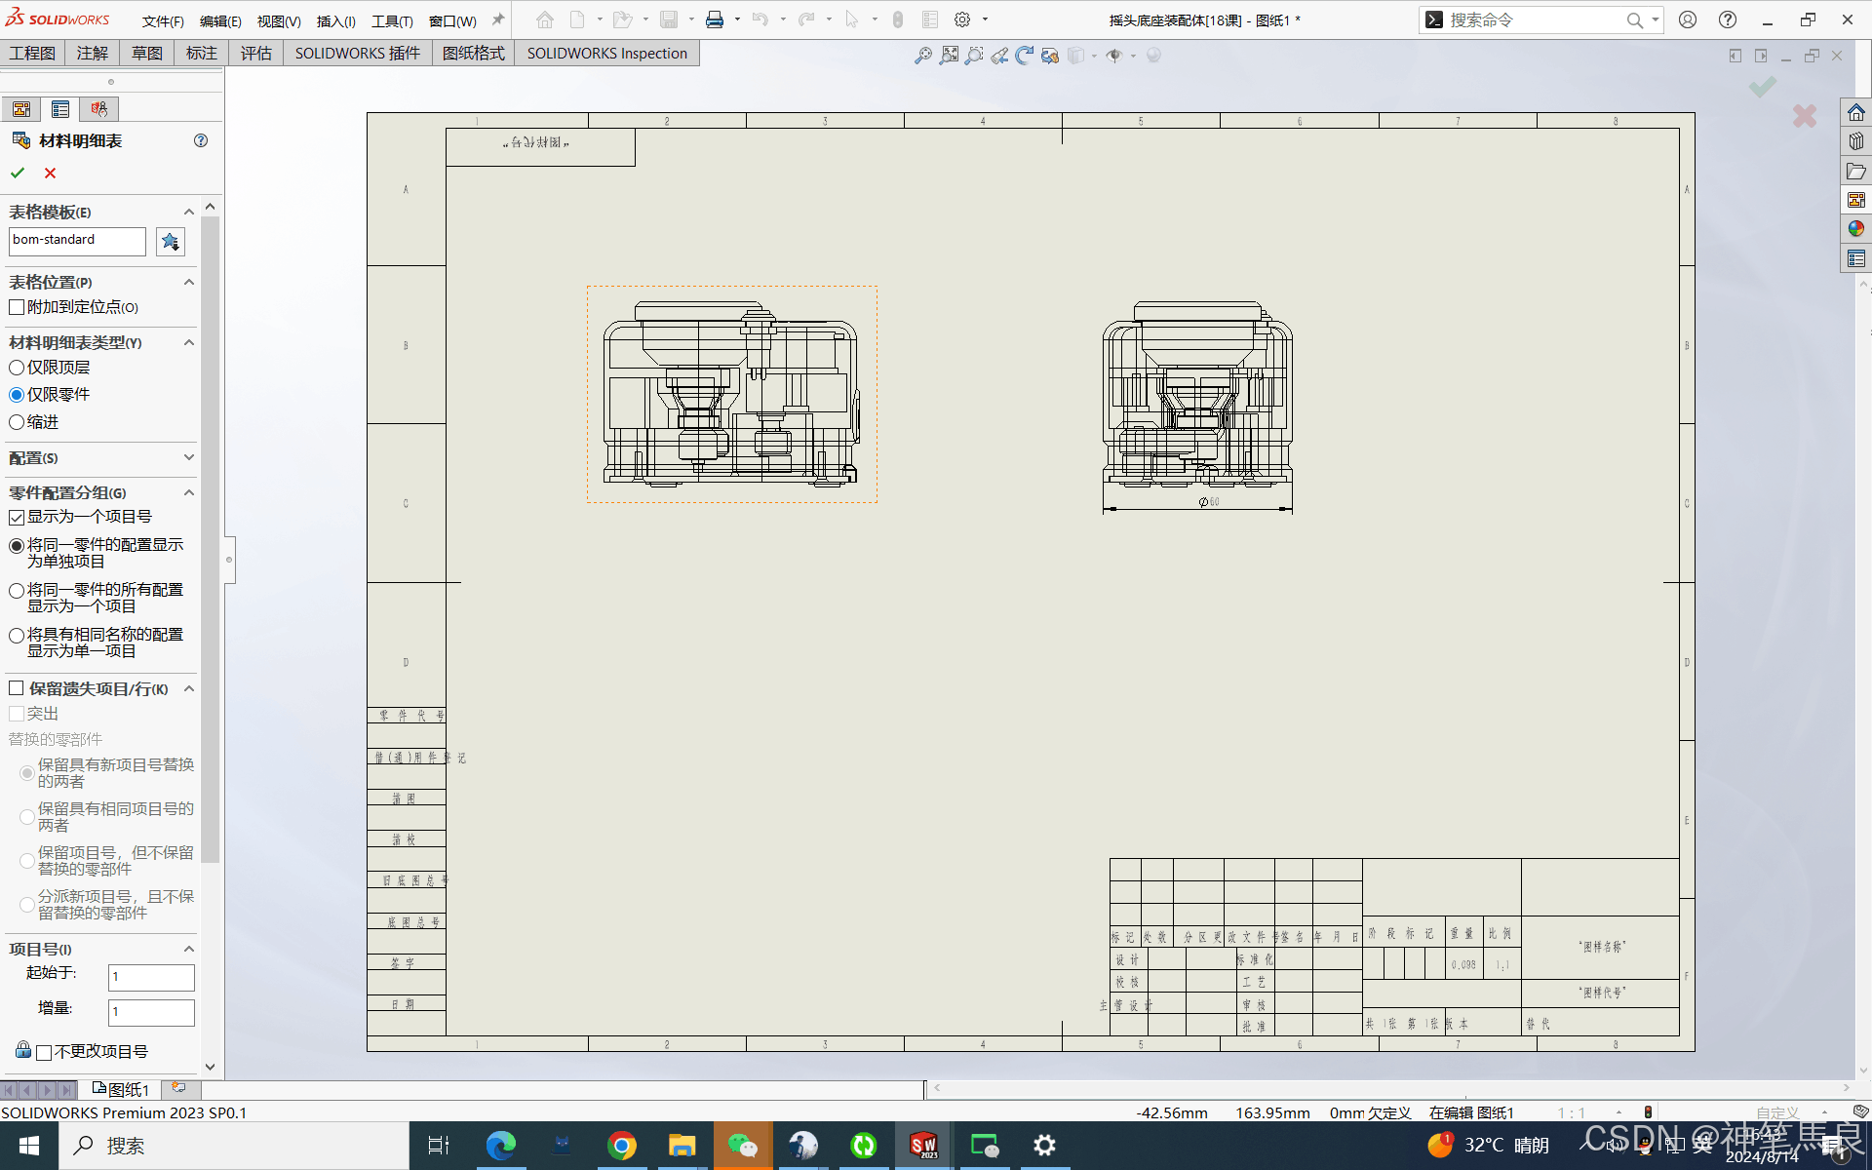Click the Print icon in the toolbar
The height and width of the screenshot is (1170, 1872).
(x=715, y=19)
